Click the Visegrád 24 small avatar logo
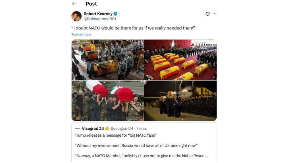 77,128
